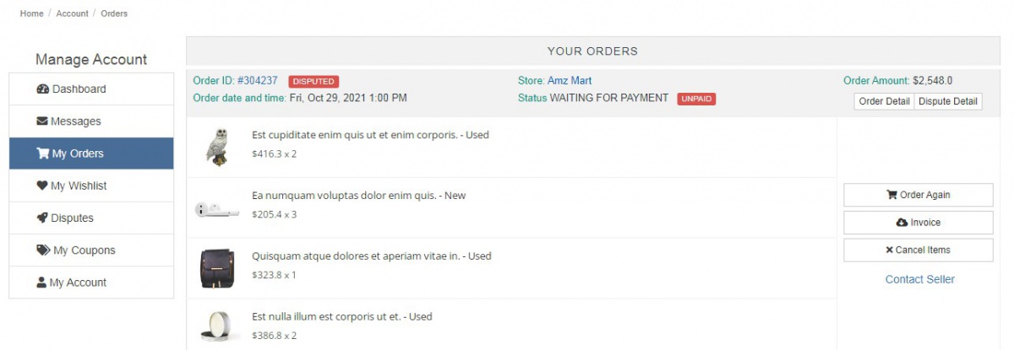
Task: Follow the Contact Seller link
Action: pyautogui.click(x=919, y=279)
